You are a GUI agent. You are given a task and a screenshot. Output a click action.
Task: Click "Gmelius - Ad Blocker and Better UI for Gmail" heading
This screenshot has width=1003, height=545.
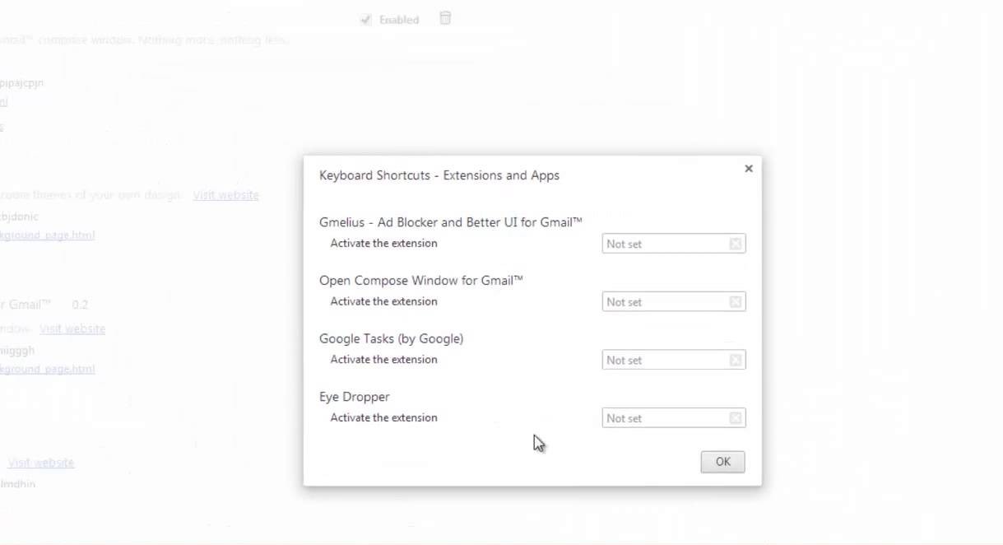pyautogui.click(x=451, y=222)
